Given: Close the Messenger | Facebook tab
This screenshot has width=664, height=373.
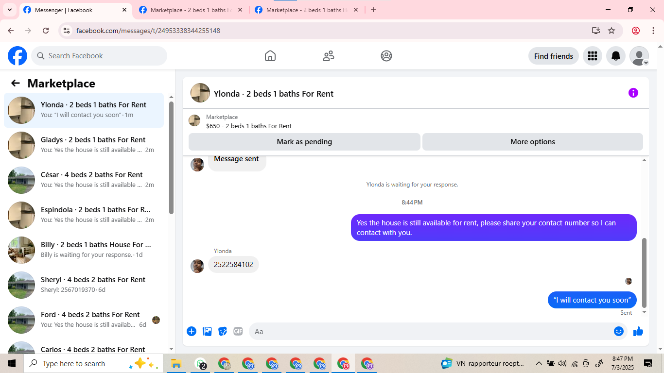Looking at the screenshot, I should [x=124, y=10].
